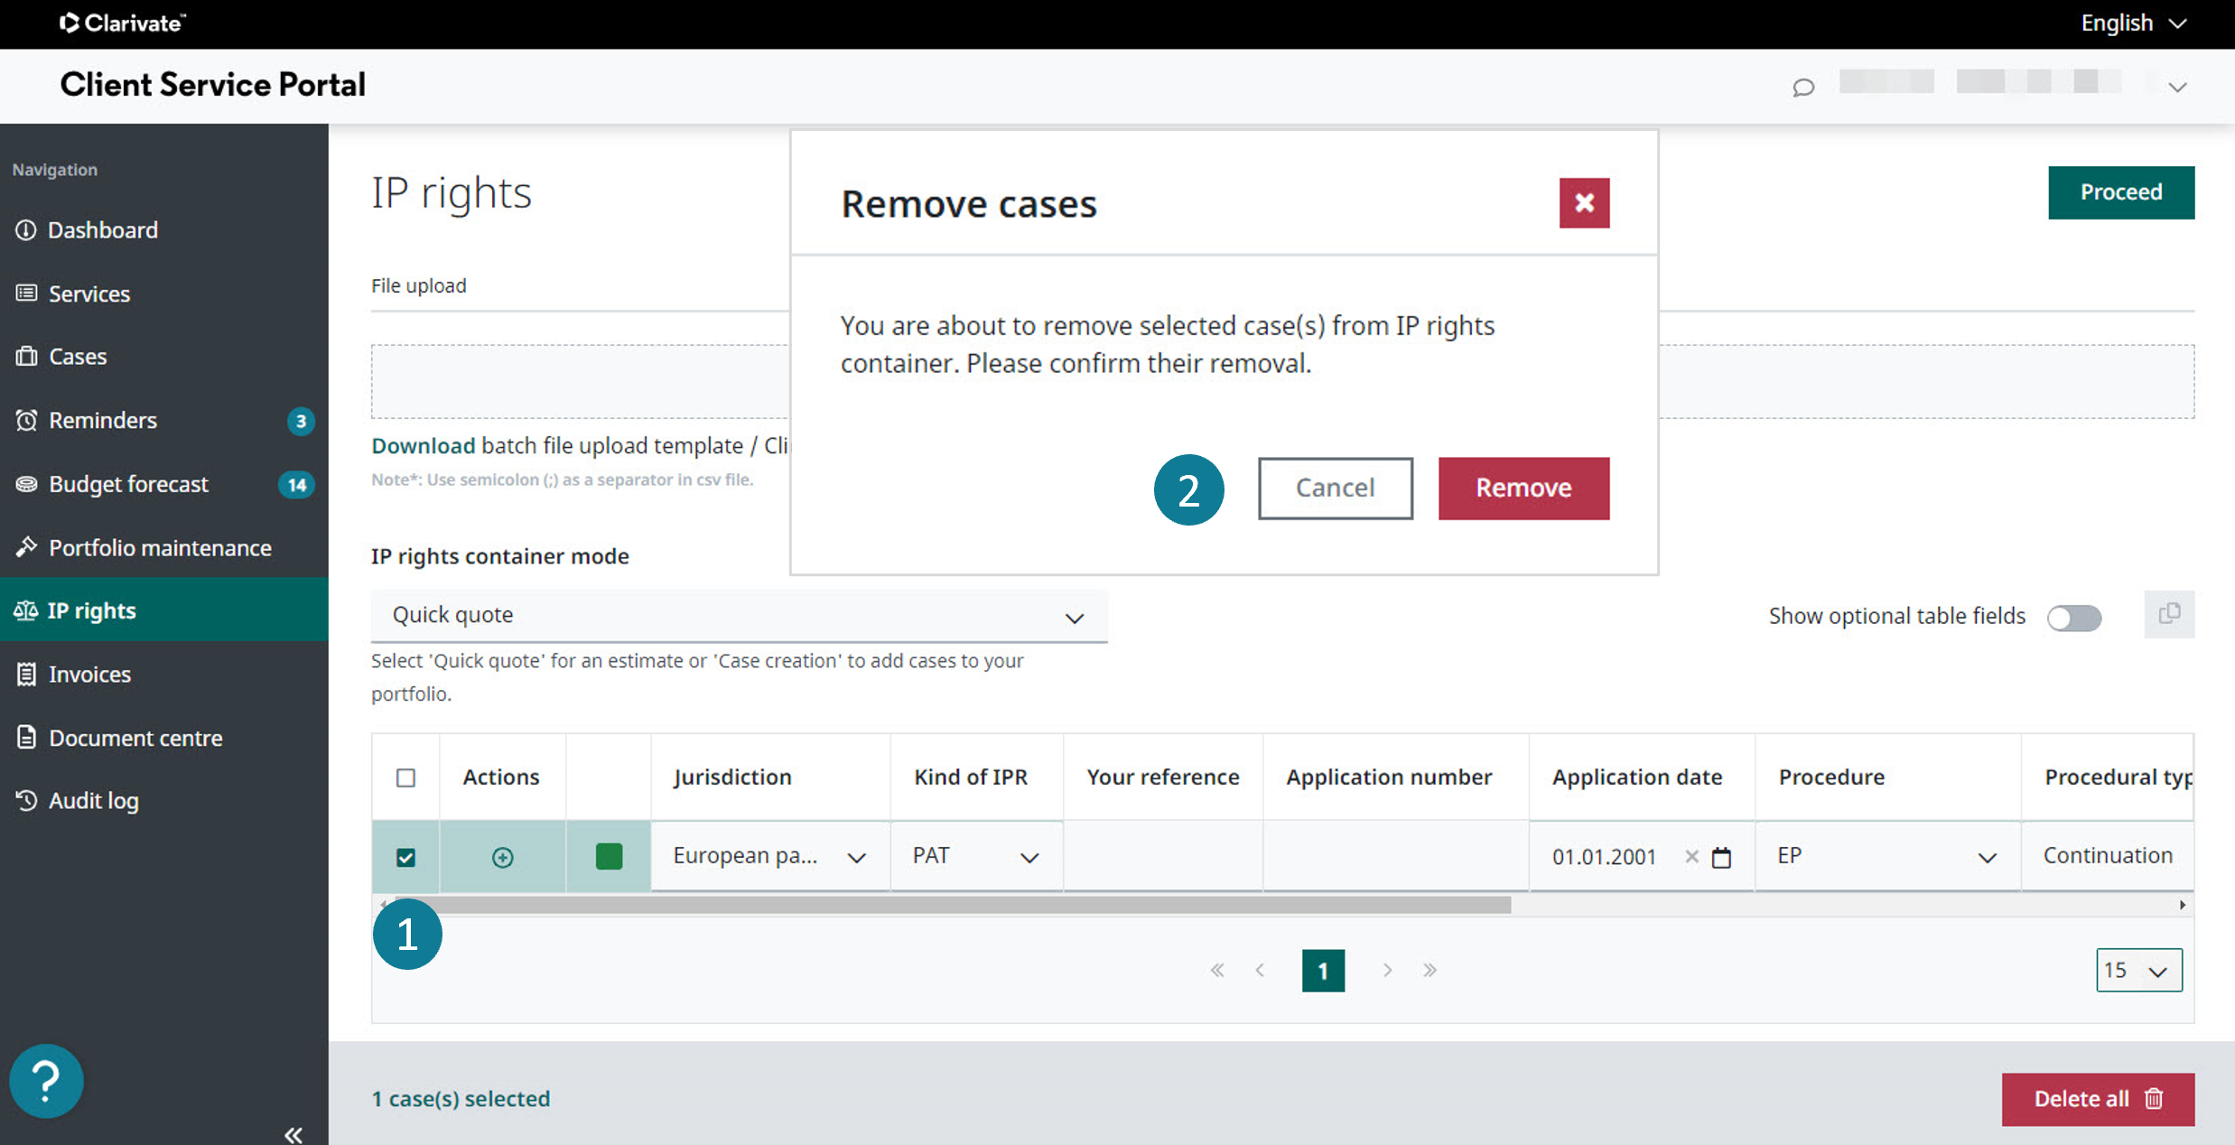Open the English language dropdown
Screen dimensions: 2235x1145
click(2134, 23)
